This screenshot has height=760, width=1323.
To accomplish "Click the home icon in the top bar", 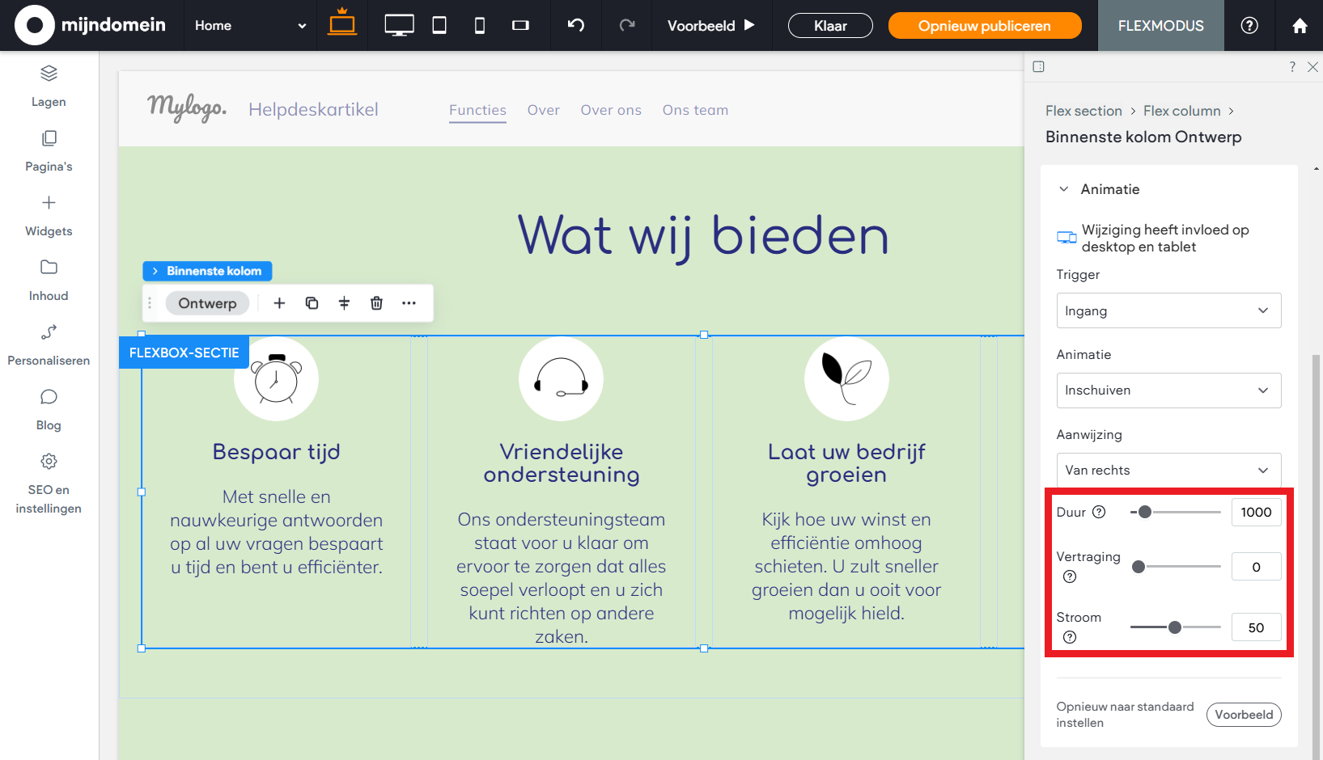I will (1300, 25).
